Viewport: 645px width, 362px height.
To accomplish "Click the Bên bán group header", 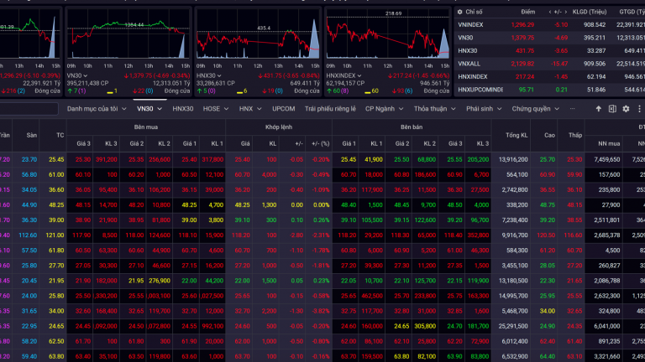I will tap(412, 127).
